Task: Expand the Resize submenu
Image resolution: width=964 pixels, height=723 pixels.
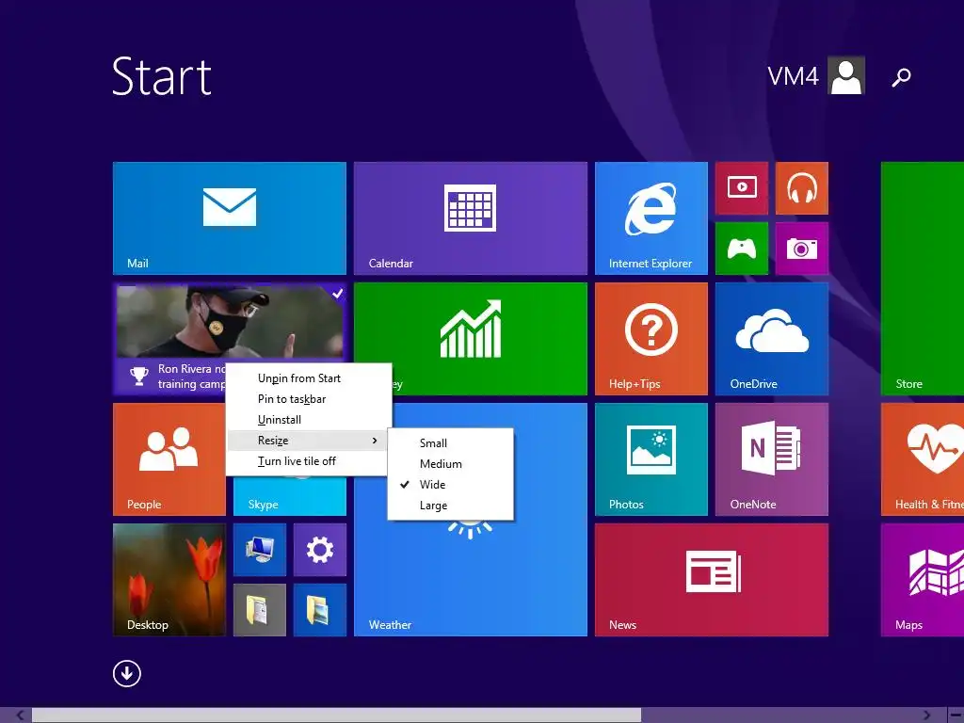Action: [309, 441]
